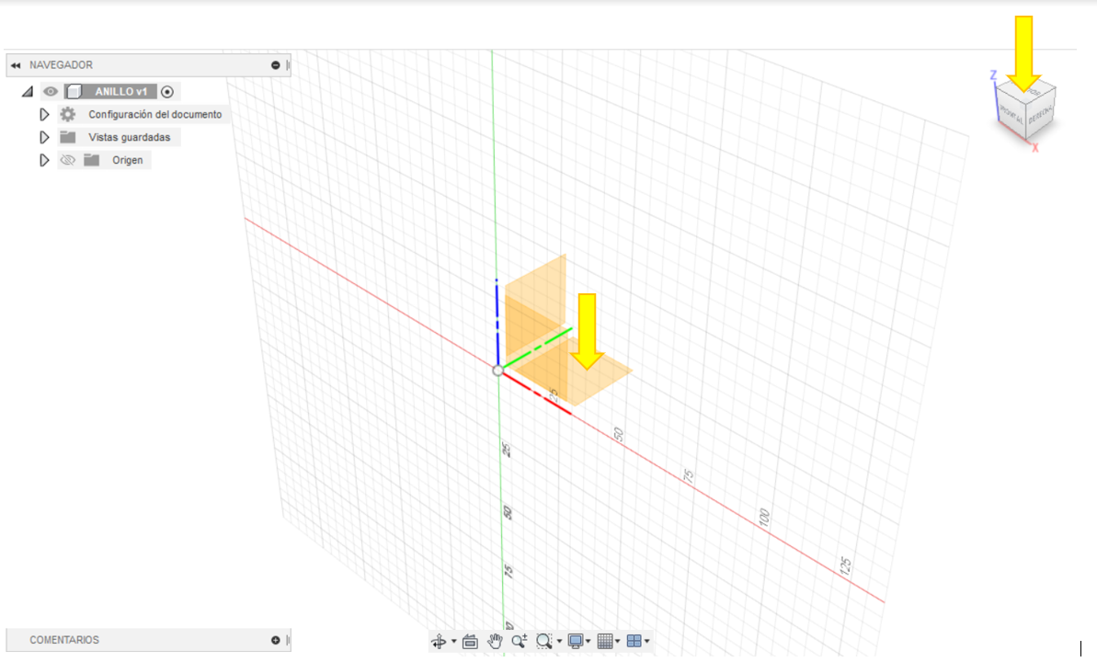
Task: Click the Origen folder icon
Action: click(92, 160)
